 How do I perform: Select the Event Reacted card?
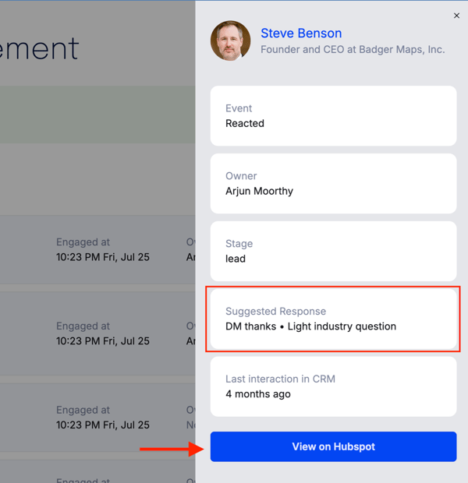333,116
